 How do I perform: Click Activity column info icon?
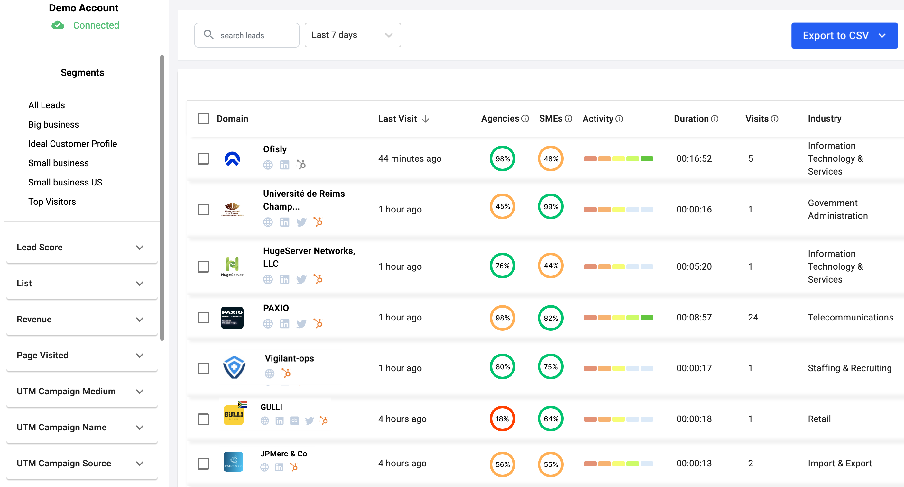click(619, 119)
